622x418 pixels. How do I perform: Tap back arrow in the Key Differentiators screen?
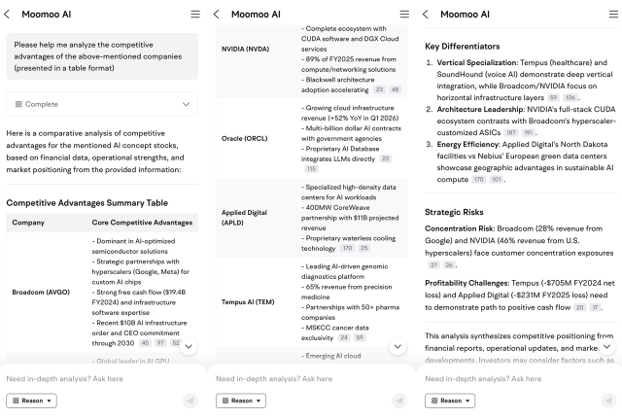click(x=426, y=15)
